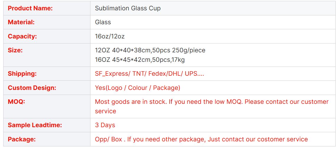Click the Product Name label cell
Image resolution: width=336 pixels, height=147 pixels.
click(47, 8)
